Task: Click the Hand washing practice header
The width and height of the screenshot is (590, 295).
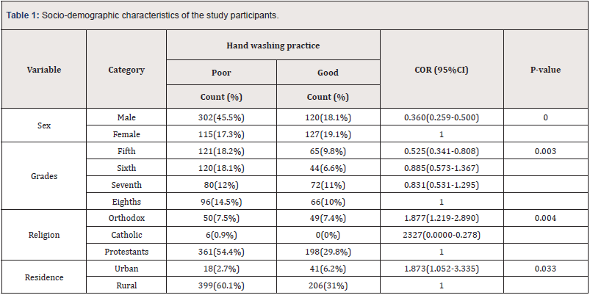Action: click(273, 45)
